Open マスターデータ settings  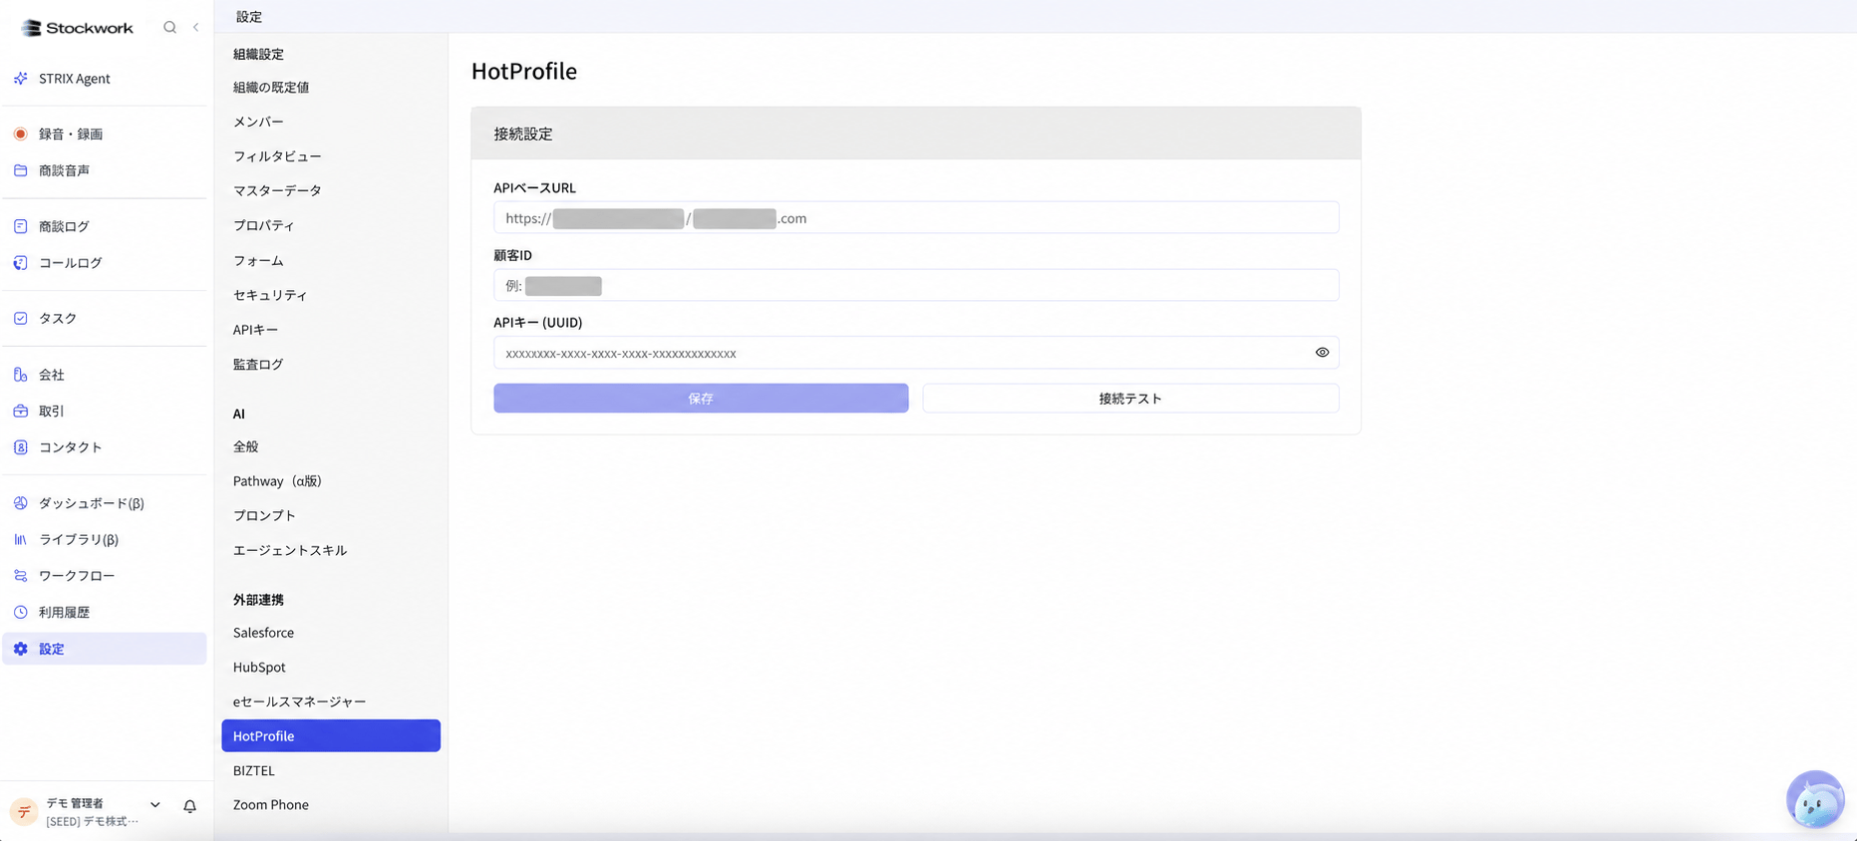pyautogui.click(x=277, y=190)
